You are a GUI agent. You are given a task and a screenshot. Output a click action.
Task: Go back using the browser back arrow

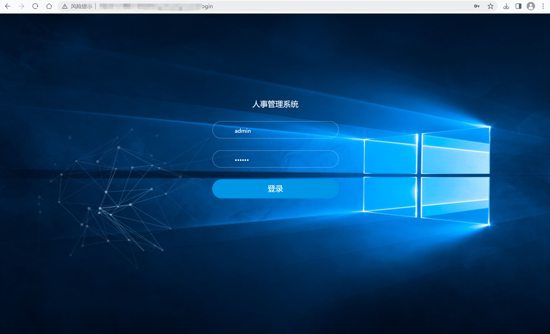tap(8, 6)
